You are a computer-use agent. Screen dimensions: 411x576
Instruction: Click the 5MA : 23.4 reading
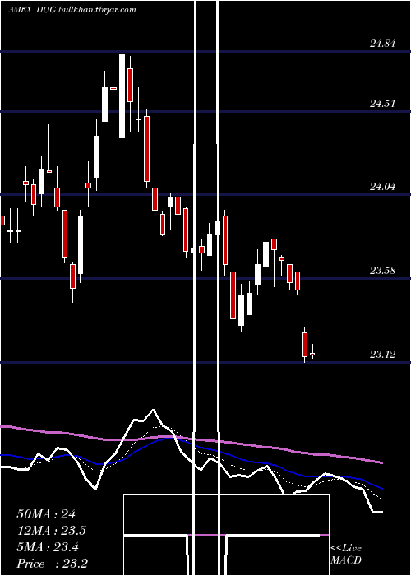click(x=48, y=547)
